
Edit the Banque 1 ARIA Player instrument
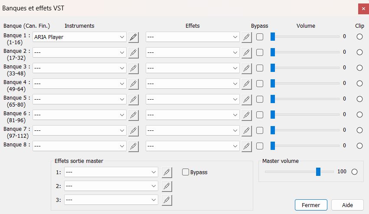(134, 37)
